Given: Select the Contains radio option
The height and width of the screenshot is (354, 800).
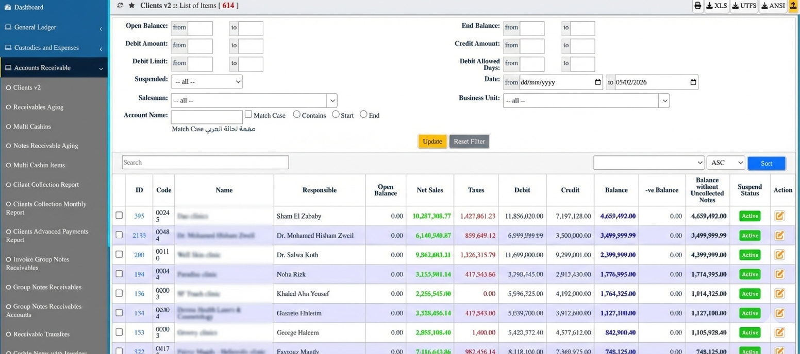Looking at the screenshot, I should coord(296,115).
